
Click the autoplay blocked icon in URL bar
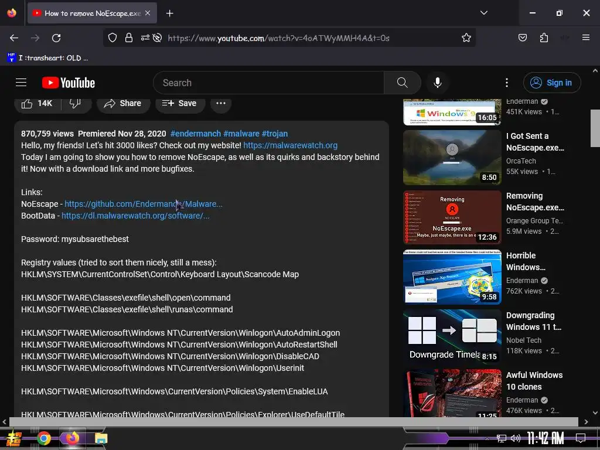(157, 37)
